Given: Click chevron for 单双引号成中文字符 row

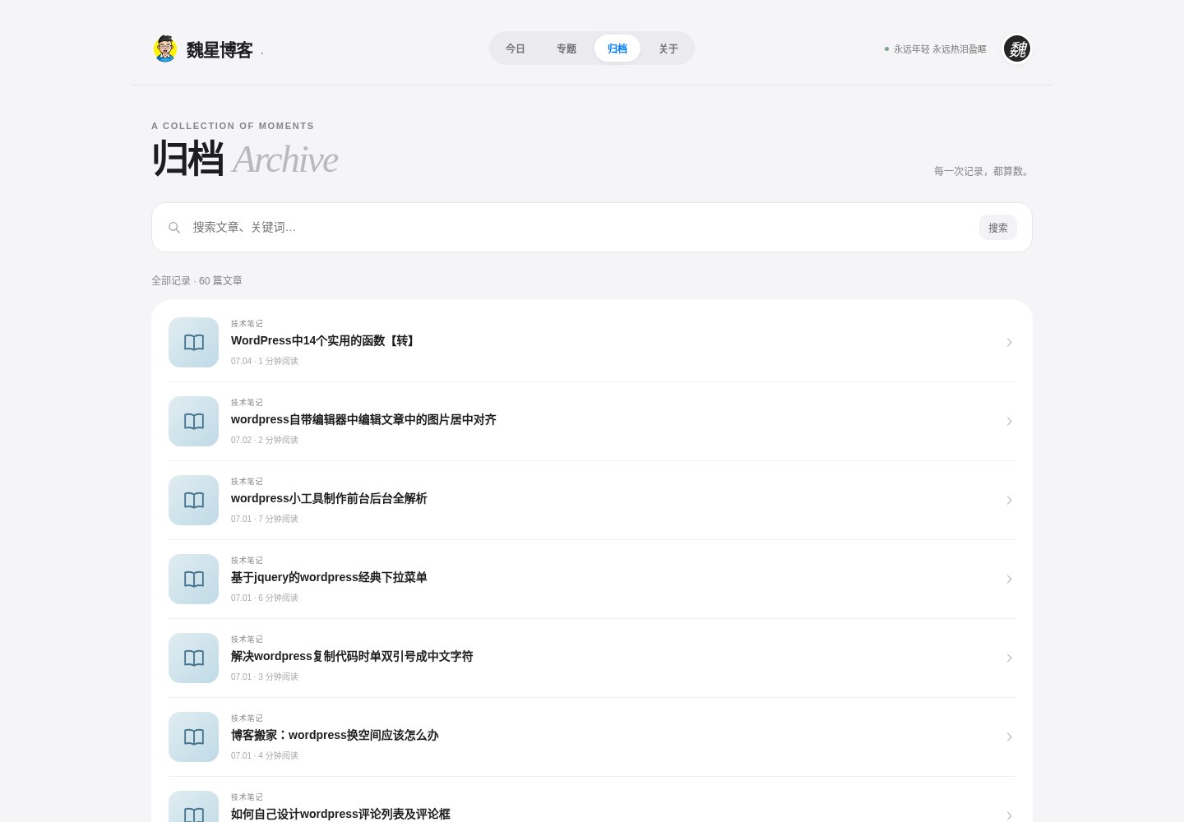Looking at the screenshot, I should coord(1009,658).
